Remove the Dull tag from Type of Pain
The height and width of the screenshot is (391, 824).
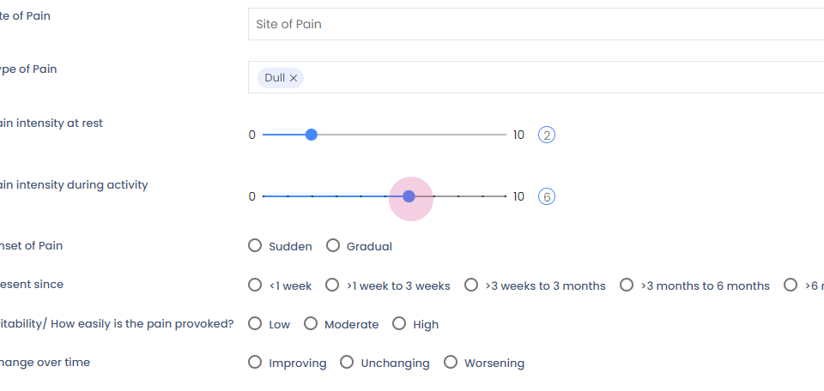click(294, 78)
